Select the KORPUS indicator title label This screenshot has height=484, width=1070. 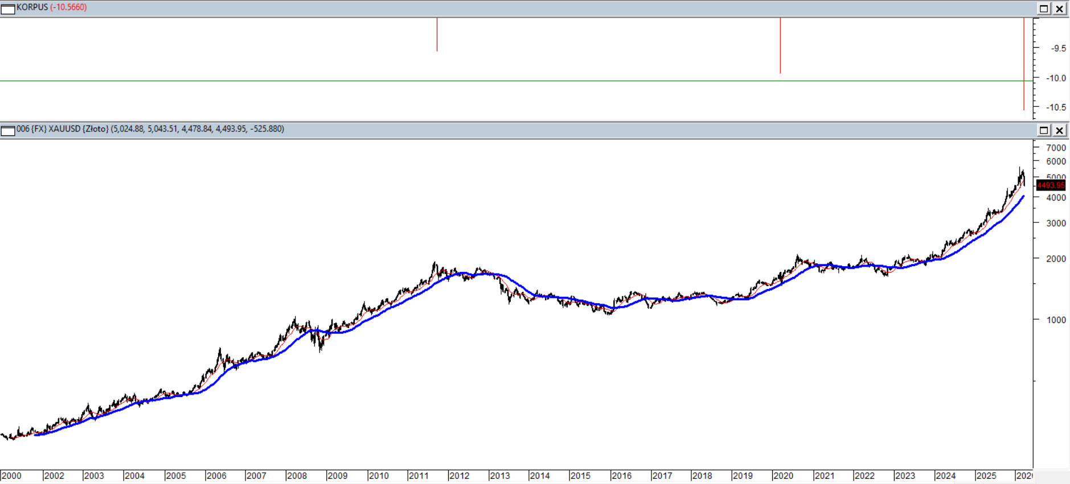32,7
